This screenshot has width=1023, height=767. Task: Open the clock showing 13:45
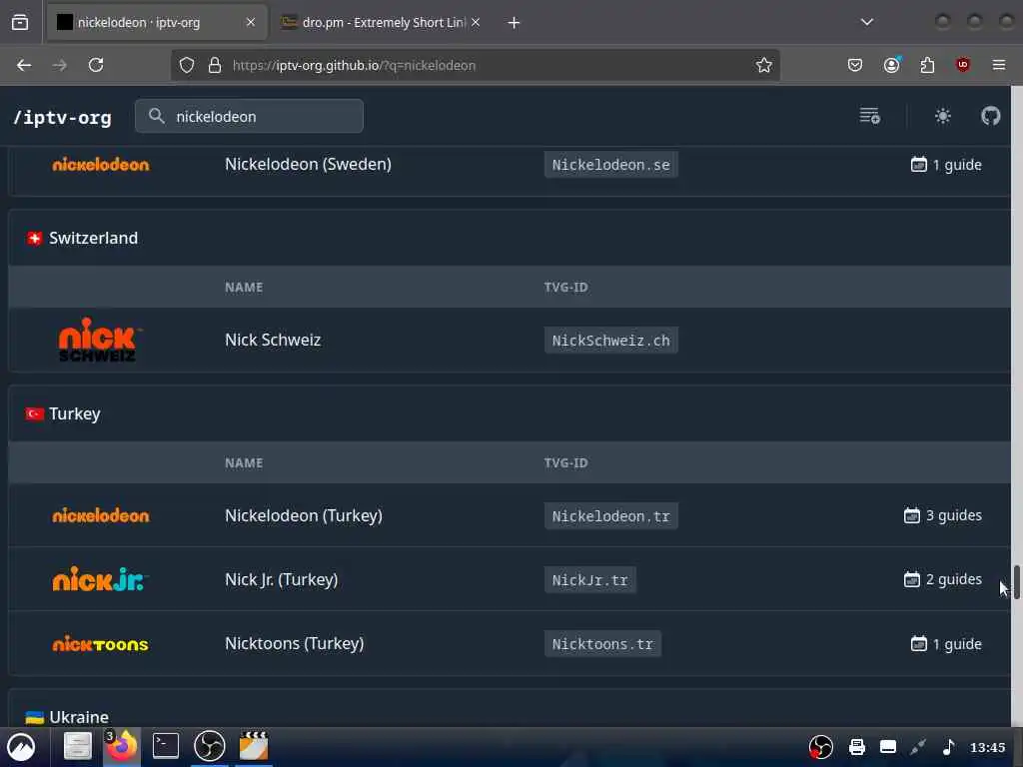(x=988, y=747)
